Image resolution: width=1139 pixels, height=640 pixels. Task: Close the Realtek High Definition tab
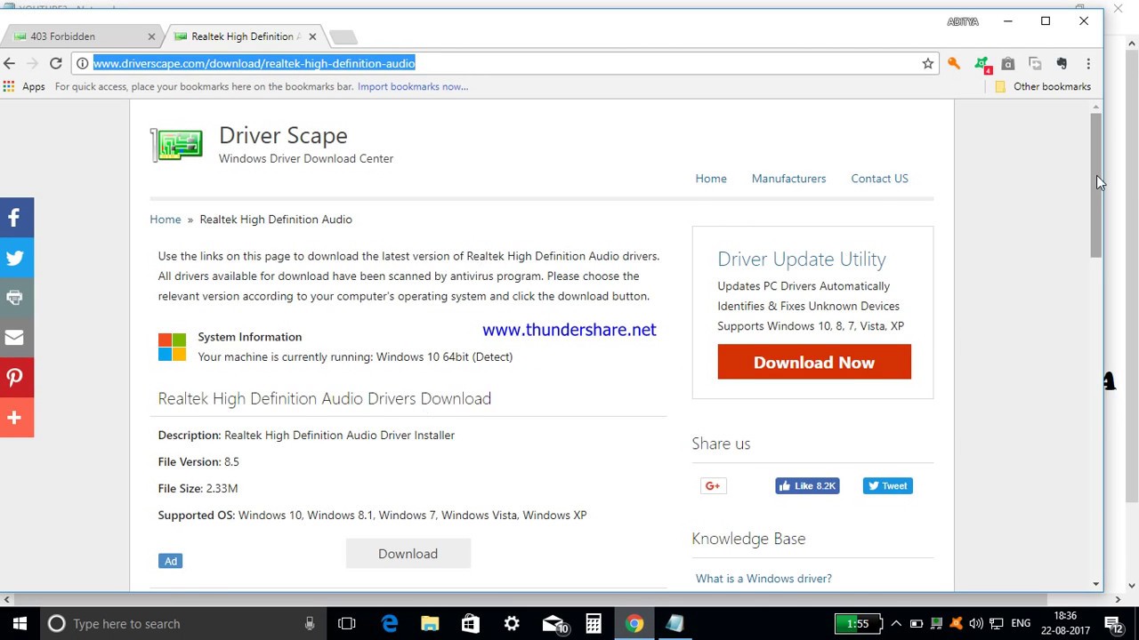point(312,36)
